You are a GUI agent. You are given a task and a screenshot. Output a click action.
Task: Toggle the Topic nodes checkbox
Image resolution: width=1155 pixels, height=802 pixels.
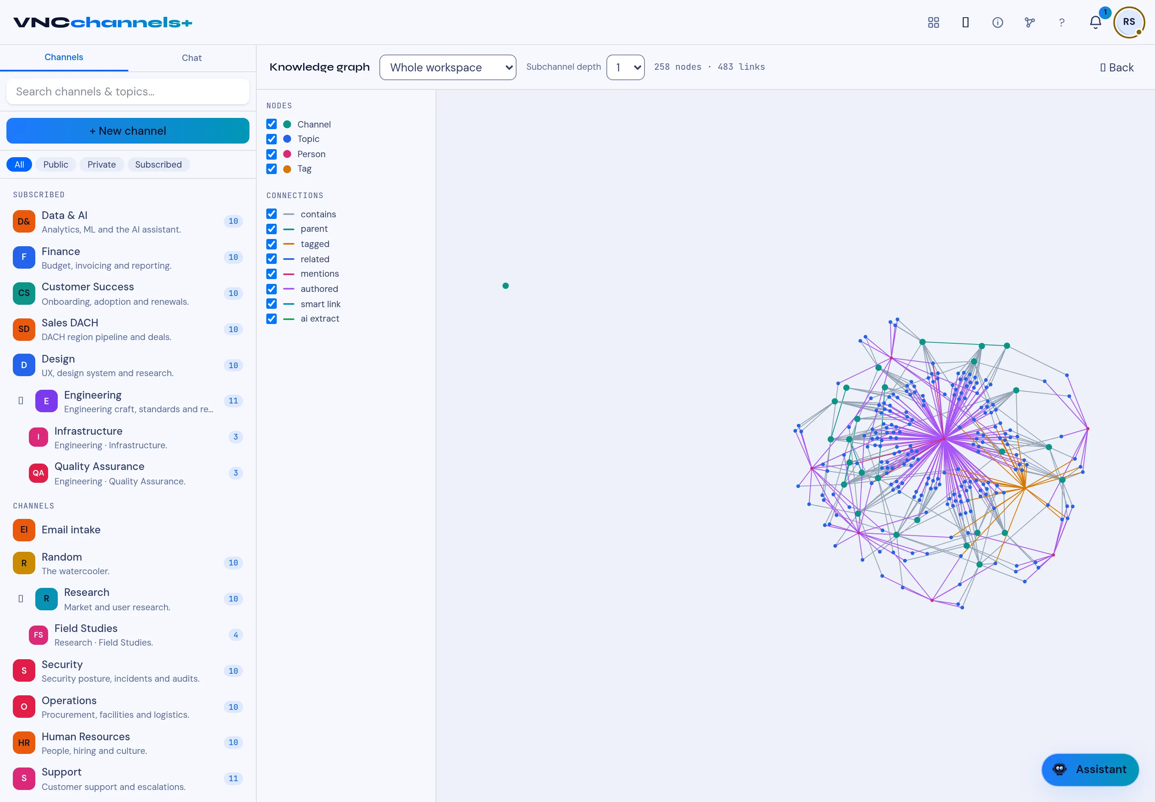(272, 139)
